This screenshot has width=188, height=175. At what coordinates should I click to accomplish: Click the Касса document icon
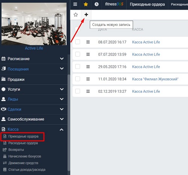[x=3, y=129]
